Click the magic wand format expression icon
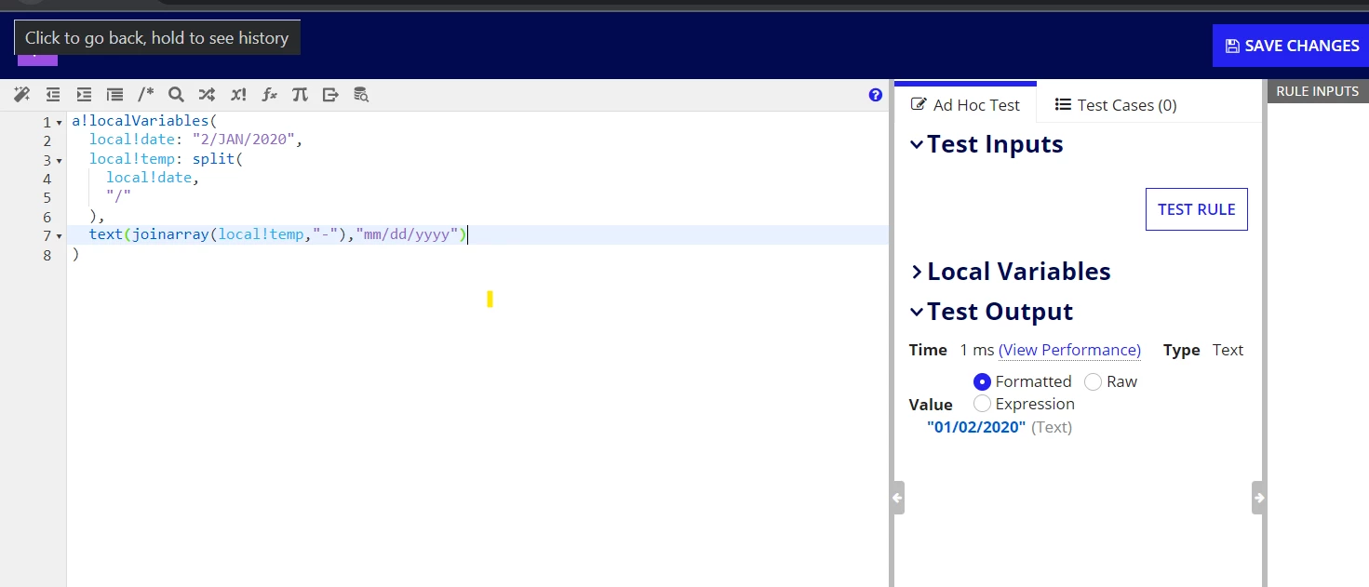Screen dimensions: 1369x587 click(x=21, y=94)
